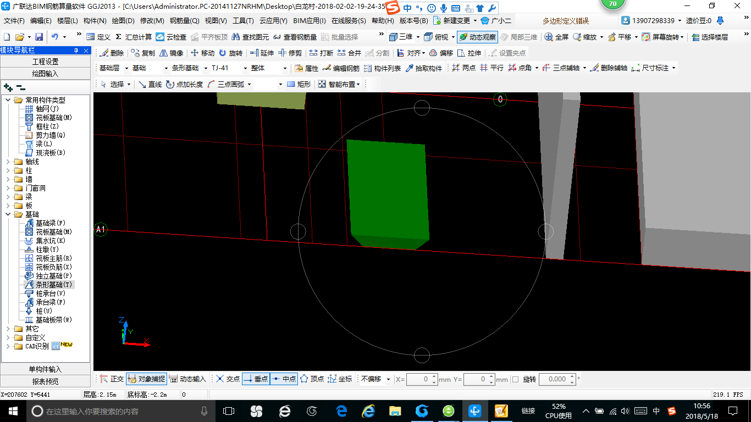Select the 删除 (delete) tool
The image size is (751, 422).
pos(112,53)
